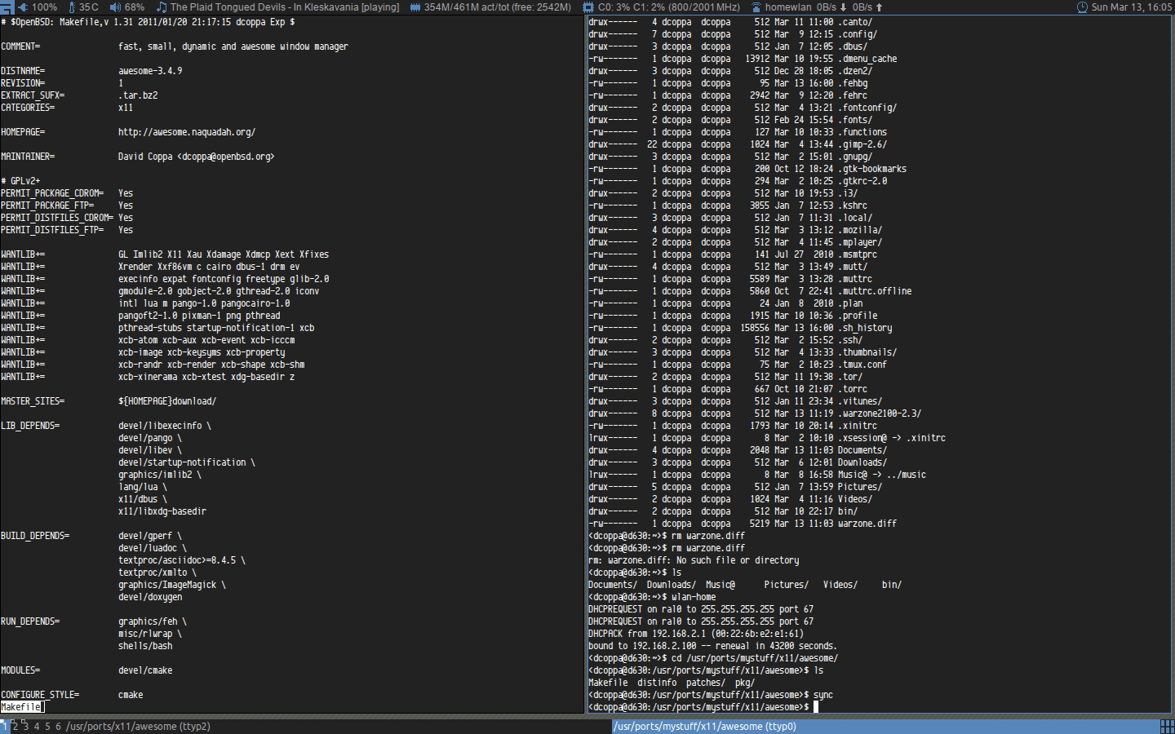Viewport: 1175px width, 734px height.
Task: Click the LIB_DEPENDS= variable name
Action: click(30, 426)
